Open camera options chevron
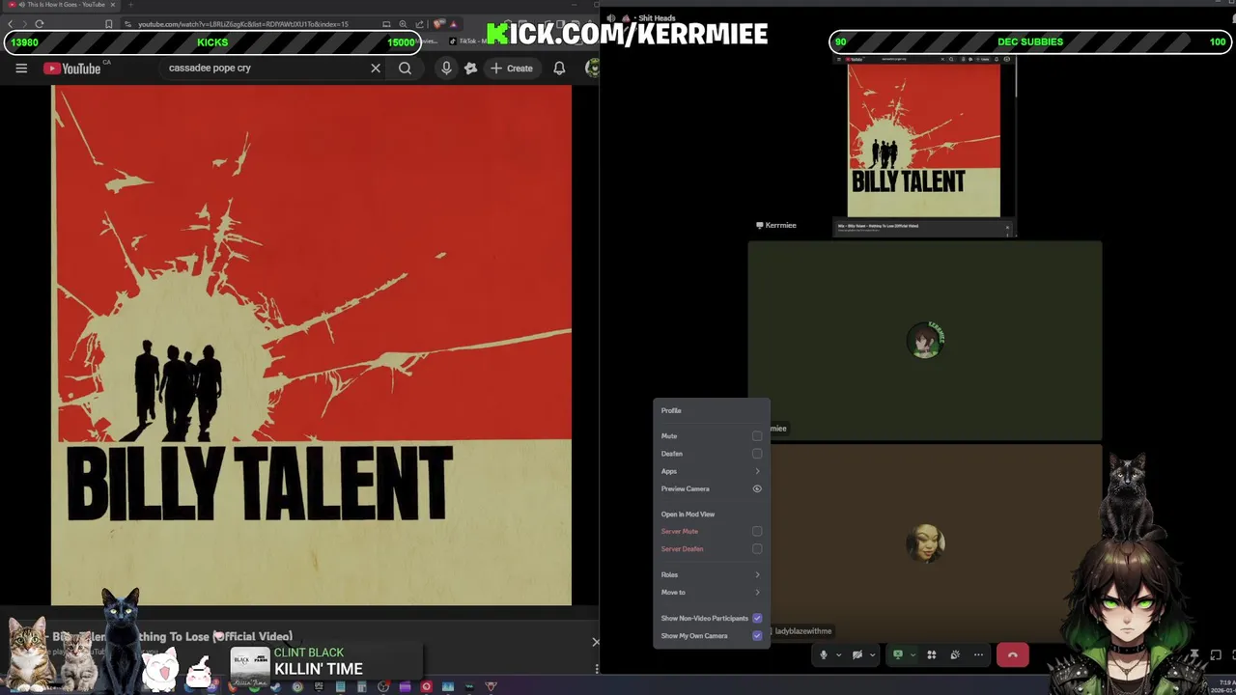Viewport: 1236px width, 695px height. [872, 654]
